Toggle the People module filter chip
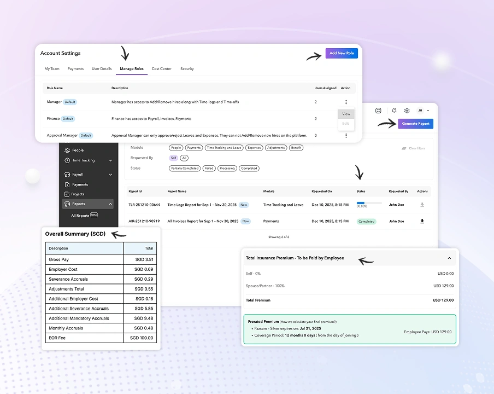494x394 pixels. coord(176,148)
